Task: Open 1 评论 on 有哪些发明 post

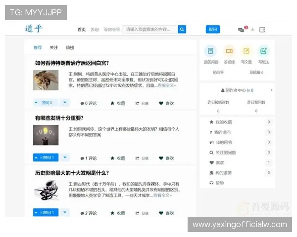Action: click(x=89, y=158)
